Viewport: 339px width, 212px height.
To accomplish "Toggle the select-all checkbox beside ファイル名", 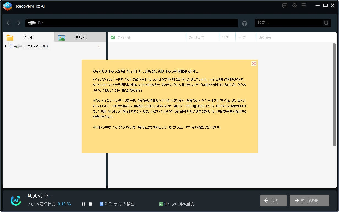I will tap(113, 37).
